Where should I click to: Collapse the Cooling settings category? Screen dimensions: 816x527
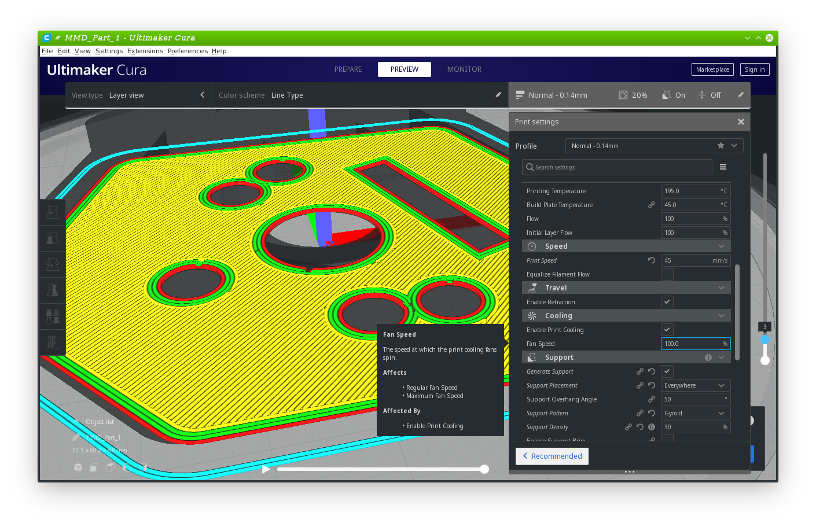click(626, 316)
